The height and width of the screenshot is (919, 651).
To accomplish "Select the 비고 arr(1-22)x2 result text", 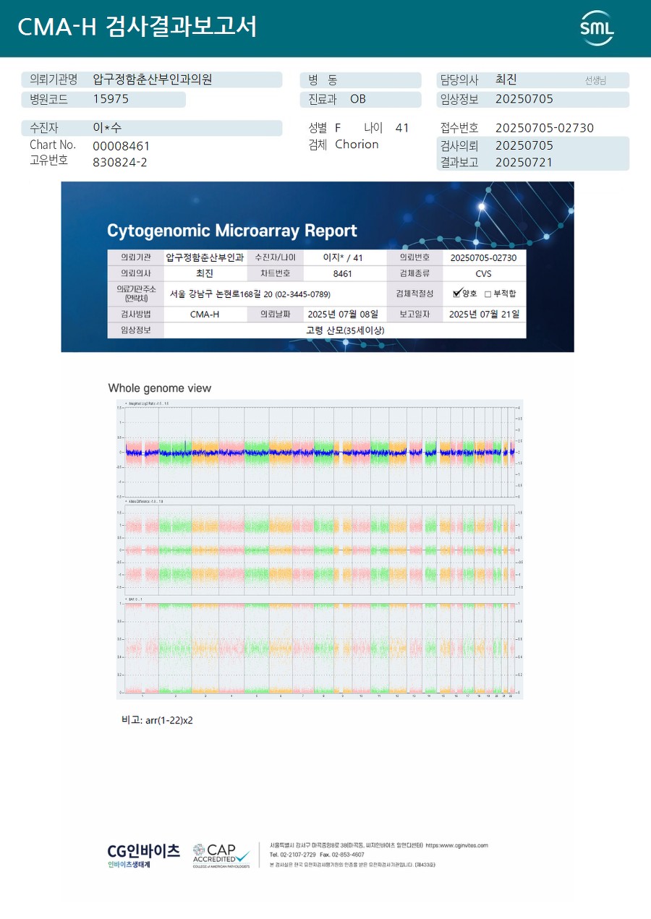I will 157,721.
